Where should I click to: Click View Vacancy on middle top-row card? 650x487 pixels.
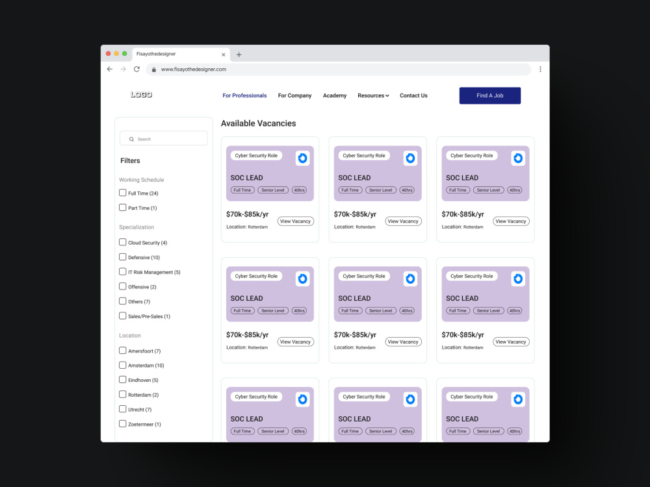click(403, 221)
